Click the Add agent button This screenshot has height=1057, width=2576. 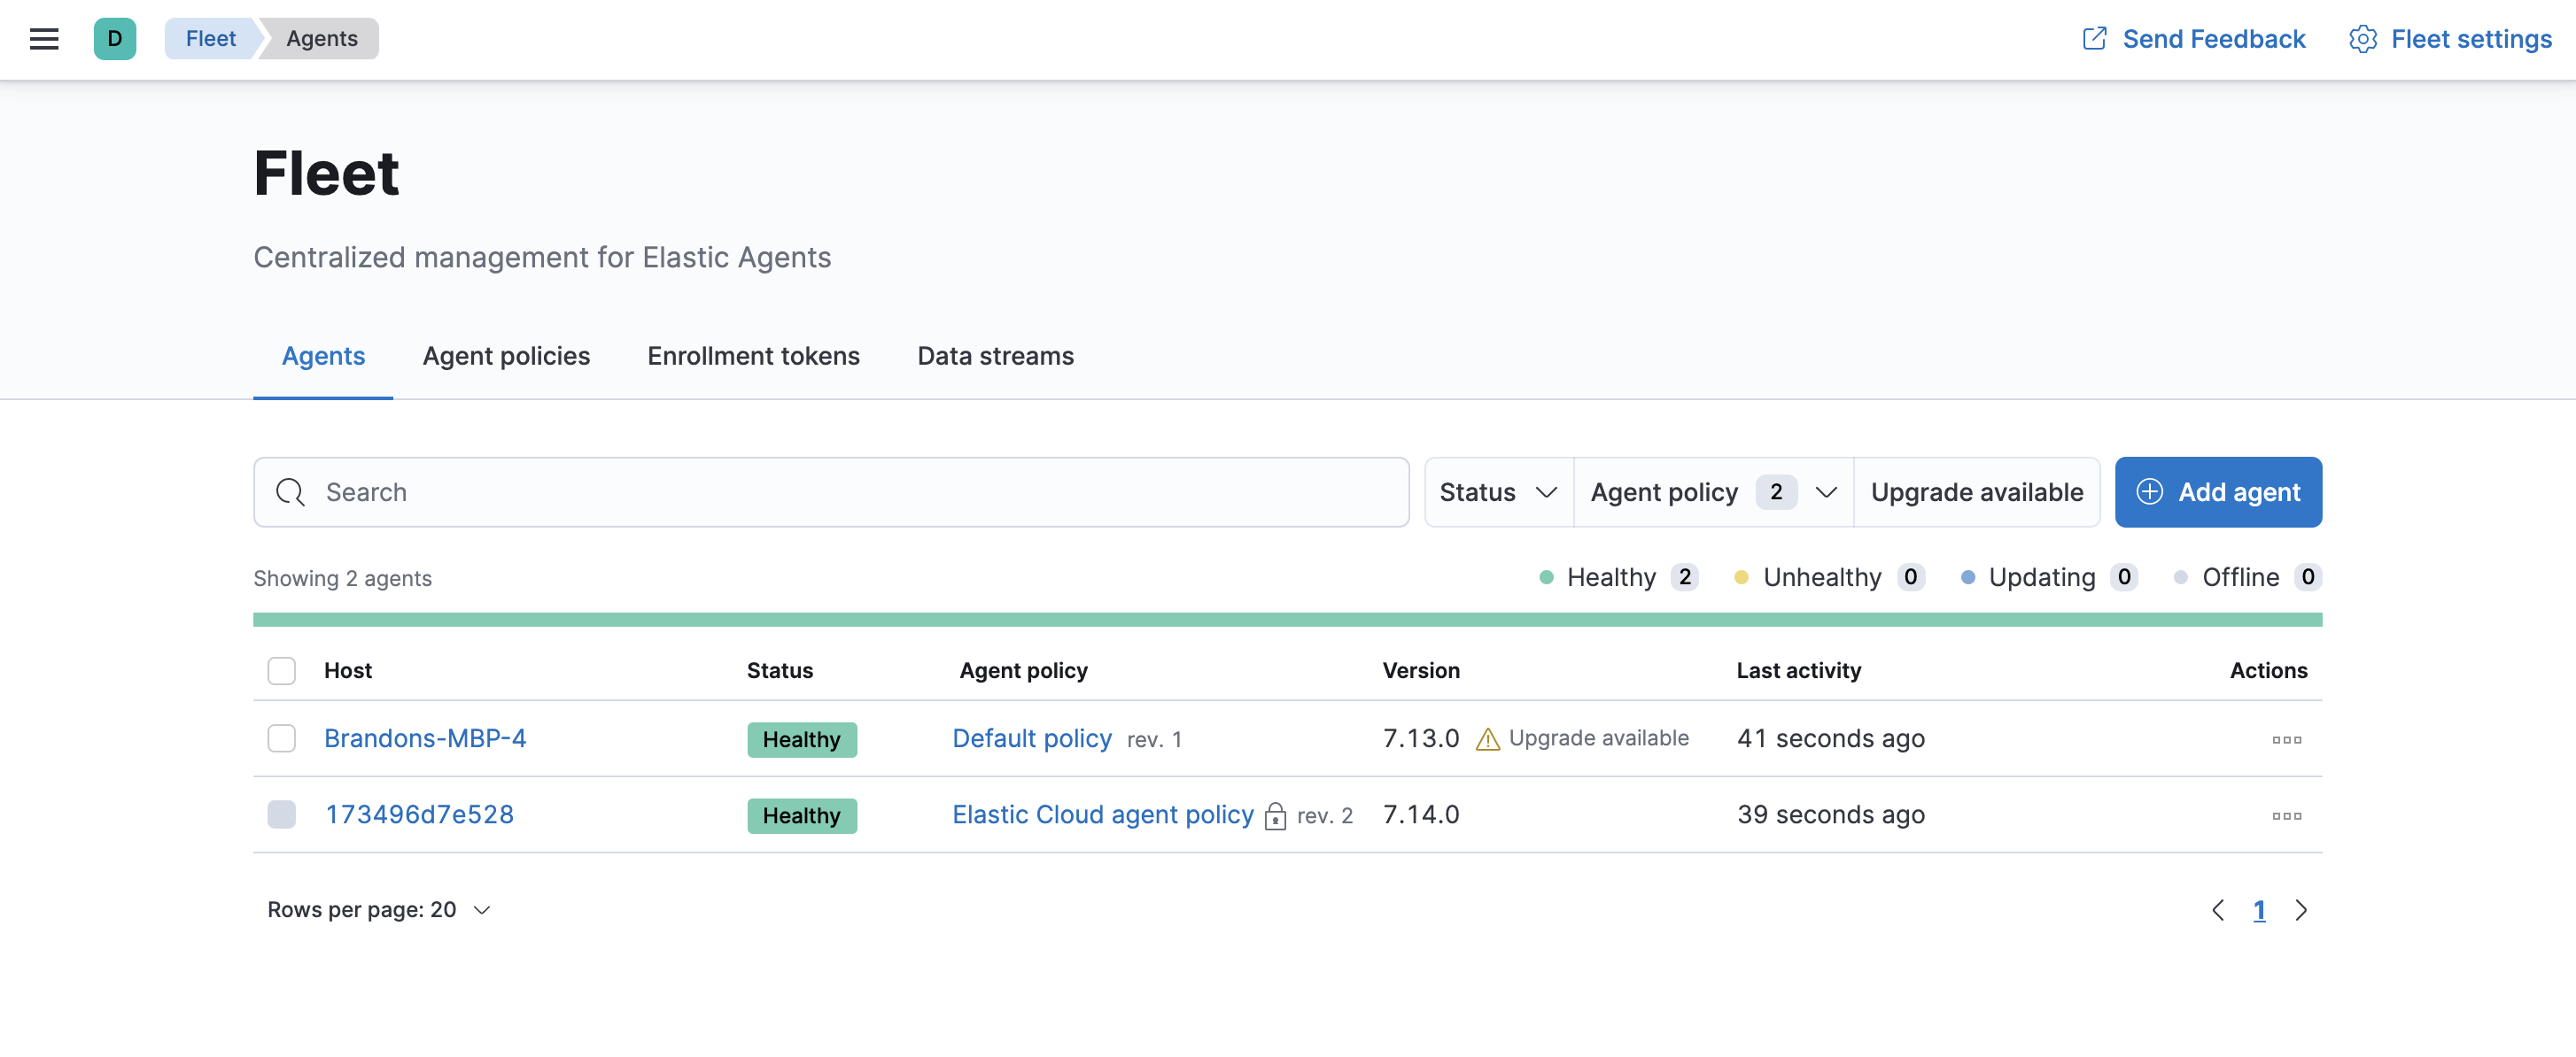[2218, 490]
